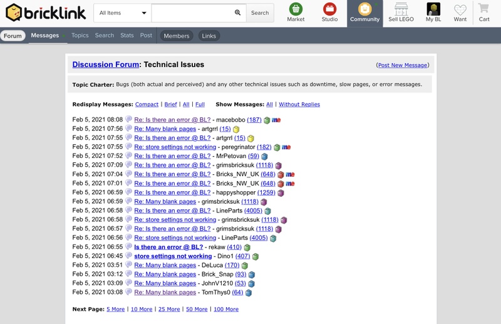Image resolution: width=501 pixels, height=324 pixels.
Task: Click green brick icon next to rekaw
Action: coord(247,248)
